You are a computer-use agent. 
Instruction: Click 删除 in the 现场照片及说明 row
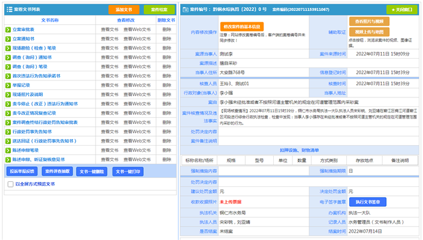click(167, 94)
